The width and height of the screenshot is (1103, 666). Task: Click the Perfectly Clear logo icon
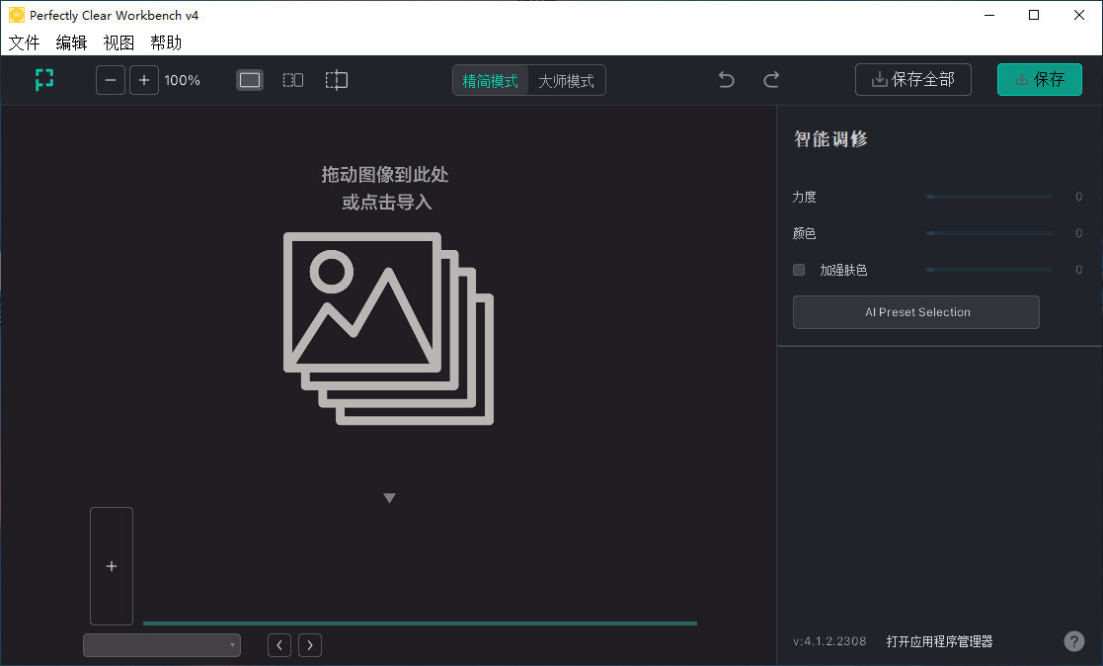coord(43,79)
